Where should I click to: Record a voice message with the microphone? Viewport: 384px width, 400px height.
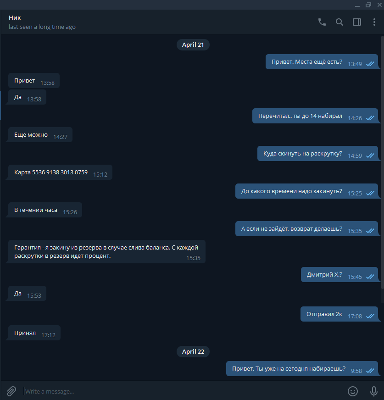click(374, 391)
